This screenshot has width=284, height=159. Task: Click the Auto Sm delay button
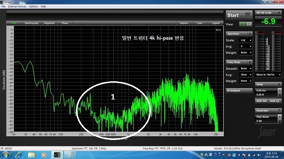coord(261,101)
